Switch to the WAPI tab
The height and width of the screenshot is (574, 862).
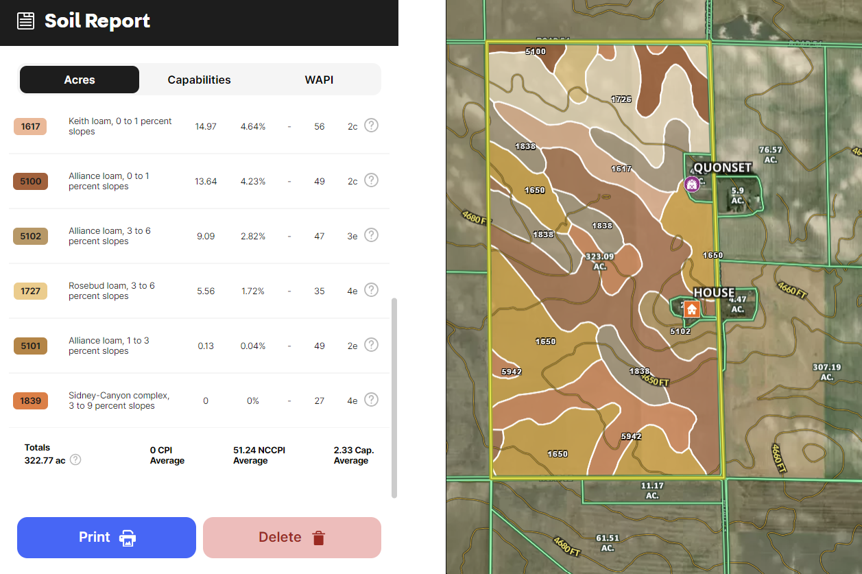click(x=319, y=80)
